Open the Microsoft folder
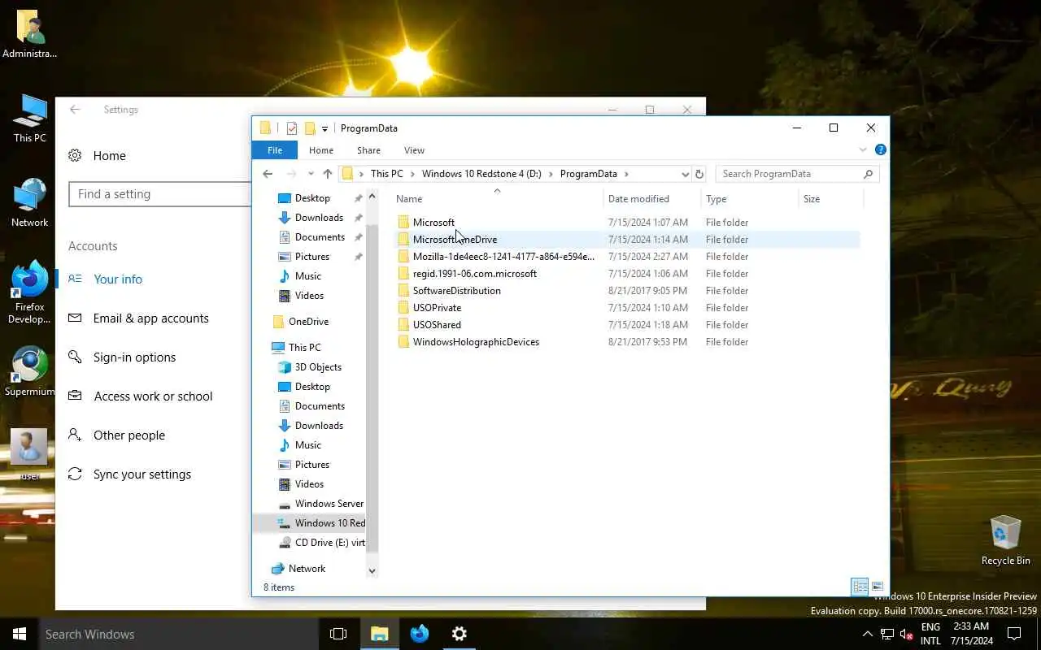The width and height of the screenshot is (1041, 650). [433, 222]
